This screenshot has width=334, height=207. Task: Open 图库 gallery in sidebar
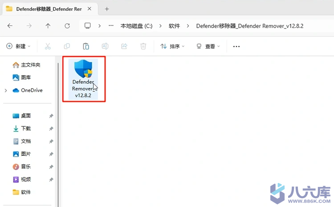(22, 77)
